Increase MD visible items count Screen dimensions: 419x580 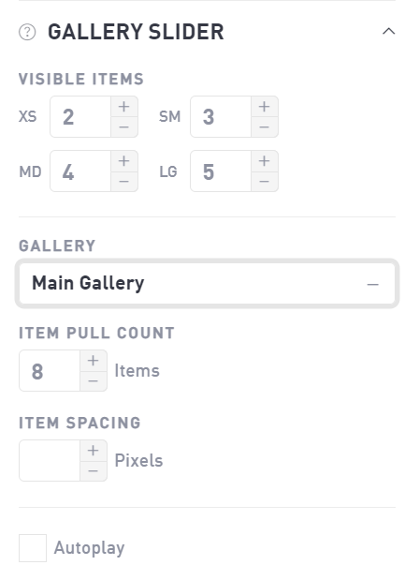[124, 161]
